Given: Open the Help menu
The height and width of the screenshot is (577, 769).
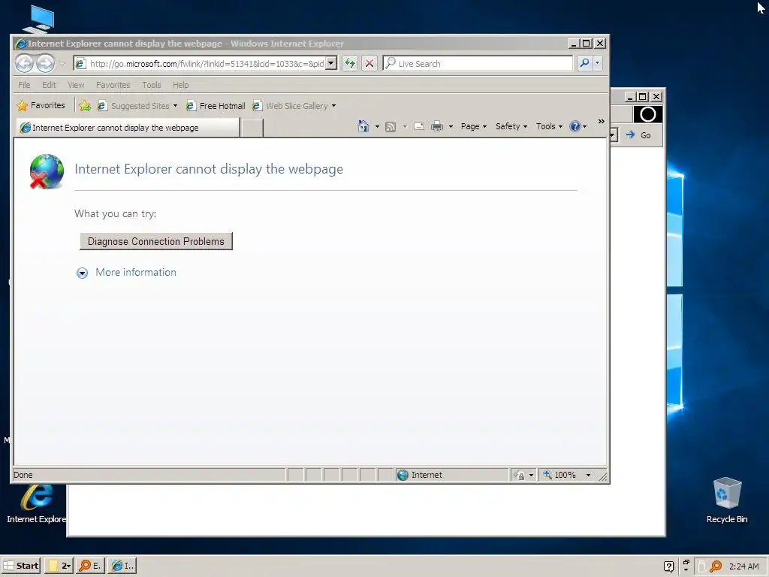Looking at the screenshot, I should pos(180,85).
